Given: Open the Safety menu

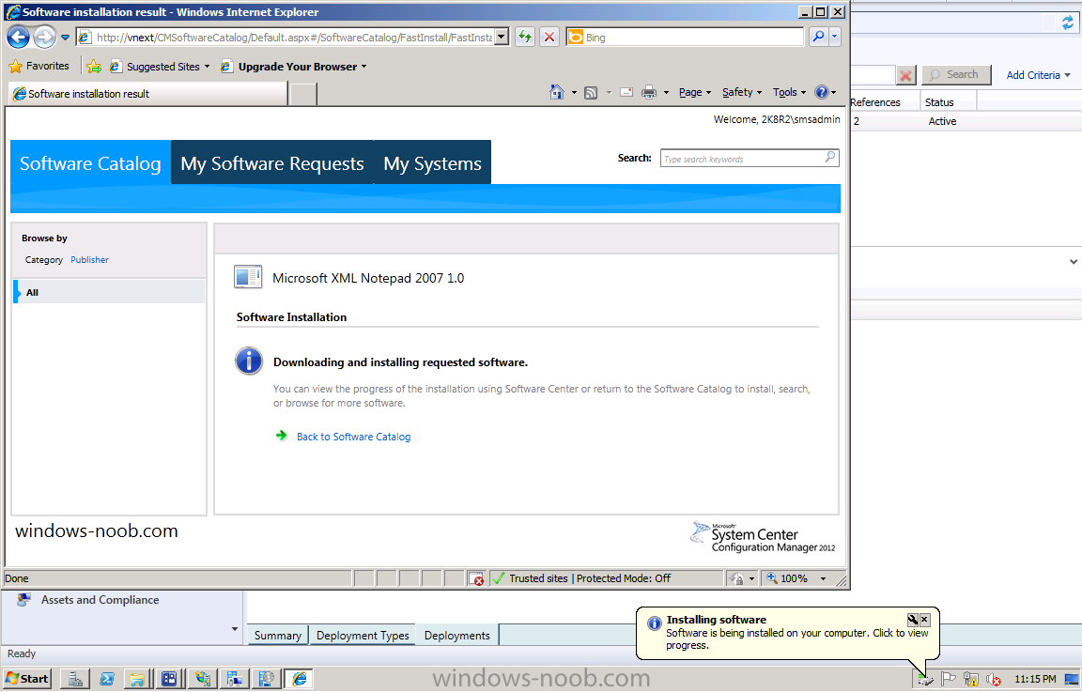Looking at the screenshot, I should [742, 92].
